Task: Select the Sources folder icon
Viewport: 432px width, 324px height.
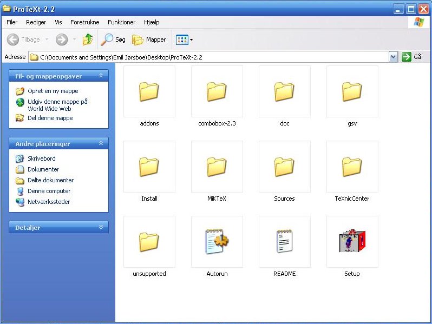Action: tap(284, 167)
